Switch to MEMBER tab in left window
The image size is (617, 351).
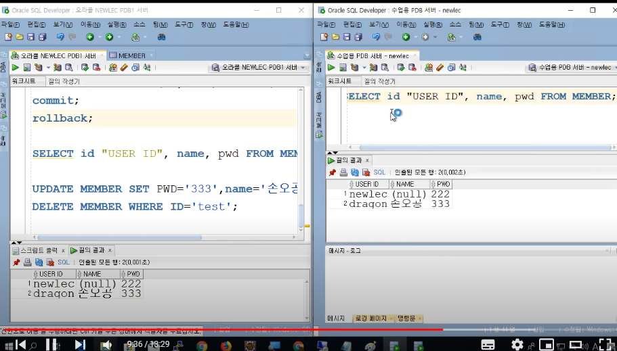pos(132,56)
